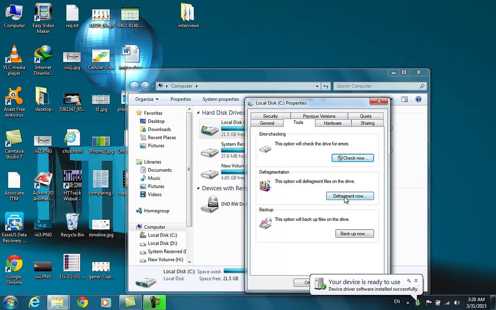Click the EN language indicator
Screen dimensions: 496x310
[x=397, y=301]
